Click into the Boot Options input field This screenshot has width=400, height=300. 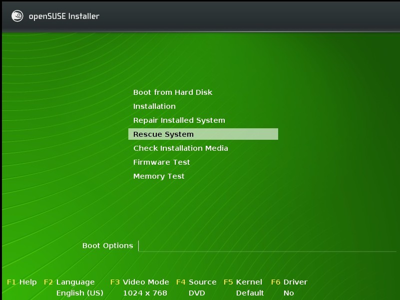coord(265,246)
